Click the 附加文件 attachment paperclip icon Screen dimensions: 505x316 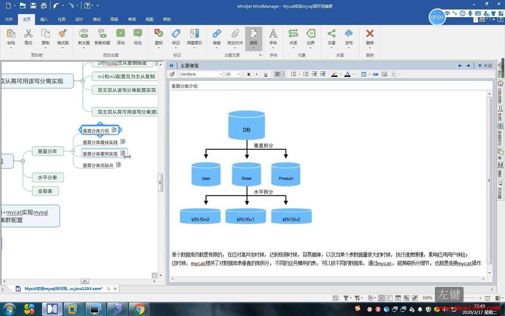235,34
